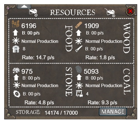140x123 pixels.
Task: Click the left wheelbarrow icon beside Resources
Action: point(33,13)
